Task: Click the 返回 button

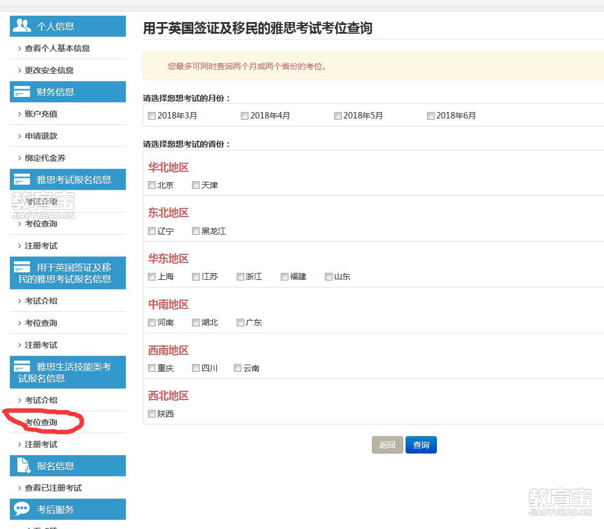Action: [388, 445]
